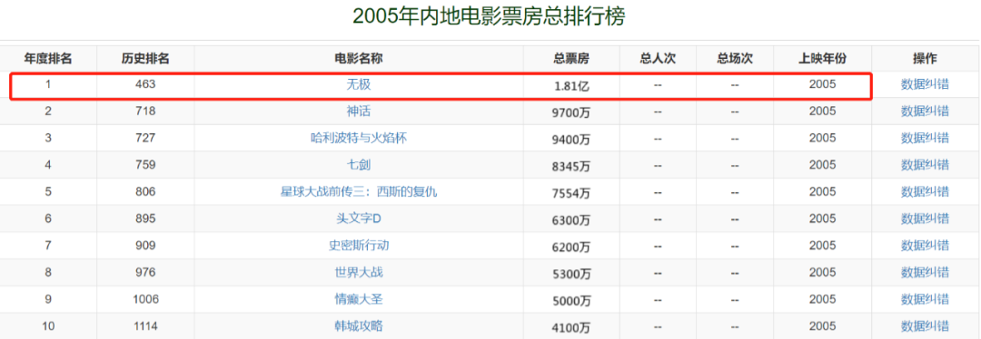Select the box office value 4100万

(571, 328)
